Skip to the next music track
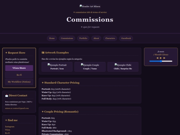This screenshot has width=180, height=135. [x=164, y=58]
